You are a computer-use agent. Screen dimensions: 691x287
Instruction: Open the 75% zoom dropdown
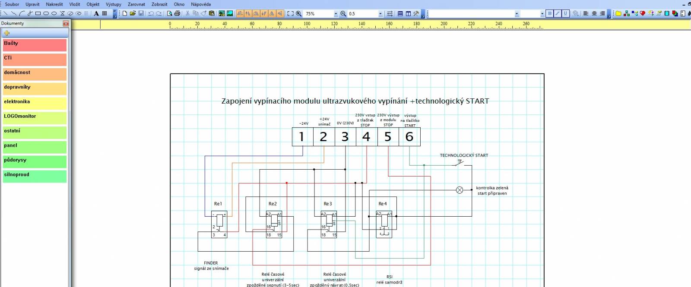click(335, 14)
